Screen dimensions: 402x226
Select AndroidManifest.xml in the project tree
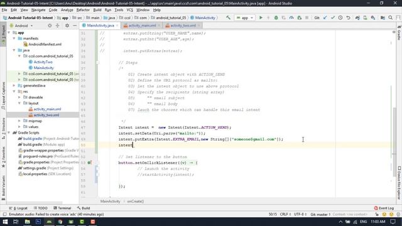tap(45, 45)
